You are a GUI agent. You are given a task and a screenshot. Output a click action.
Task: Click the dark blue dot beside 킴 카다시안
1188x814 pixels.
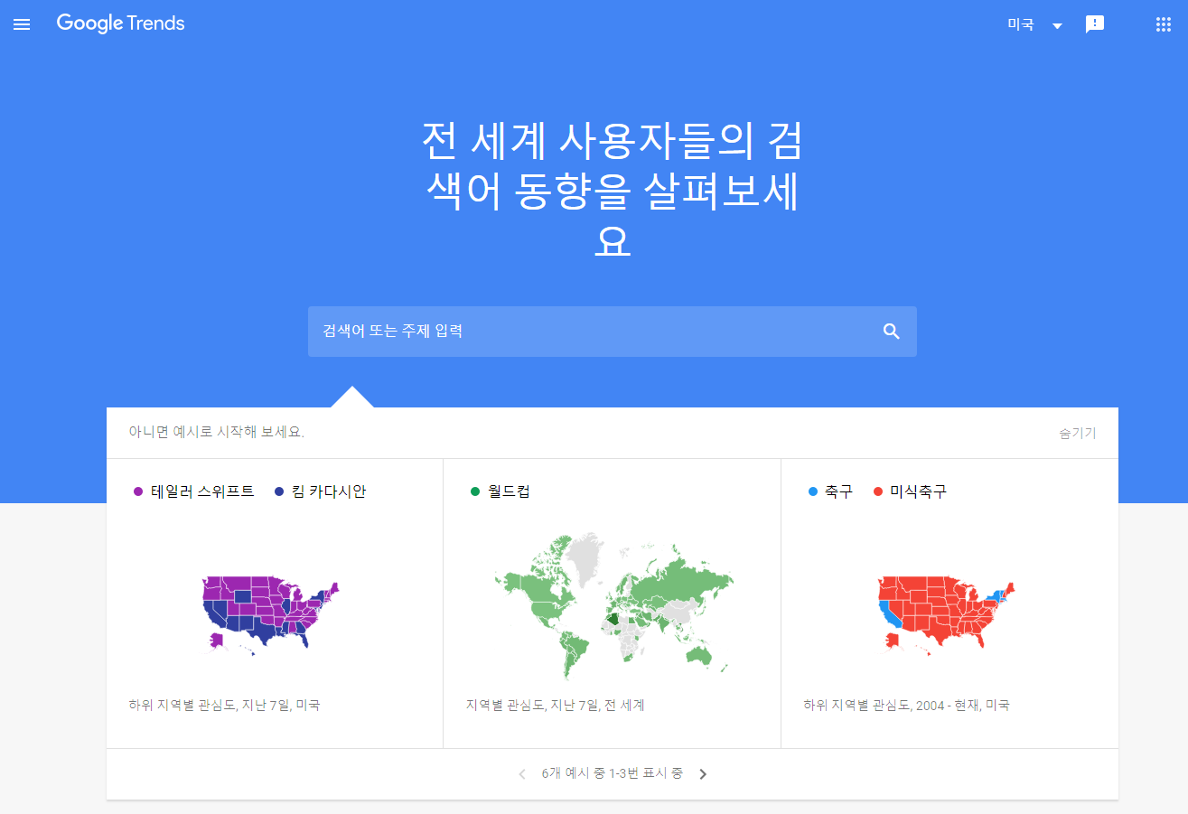[x=279, y=491]
